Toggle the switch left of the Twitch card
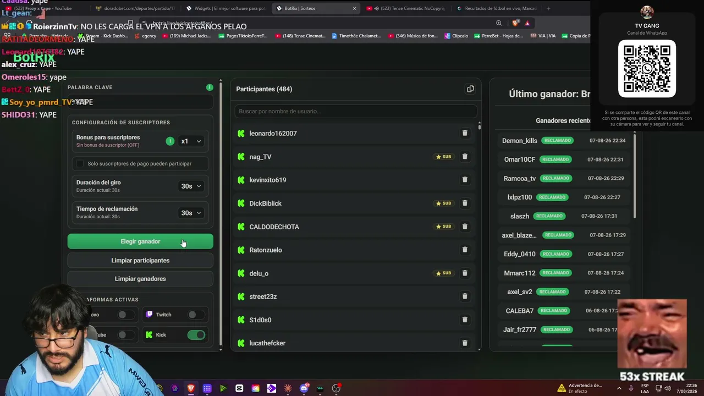The height and width of the screenshot is (396, 704). tap(125, 315)
